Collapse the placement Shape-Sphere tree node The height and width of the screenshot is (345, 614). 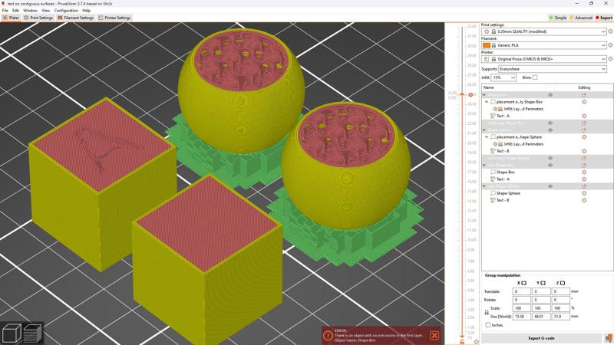tap(487, 137)
